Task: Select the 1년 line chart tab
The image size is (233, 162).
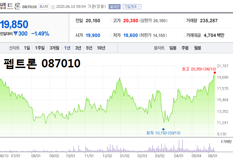Action: point(67,48)
